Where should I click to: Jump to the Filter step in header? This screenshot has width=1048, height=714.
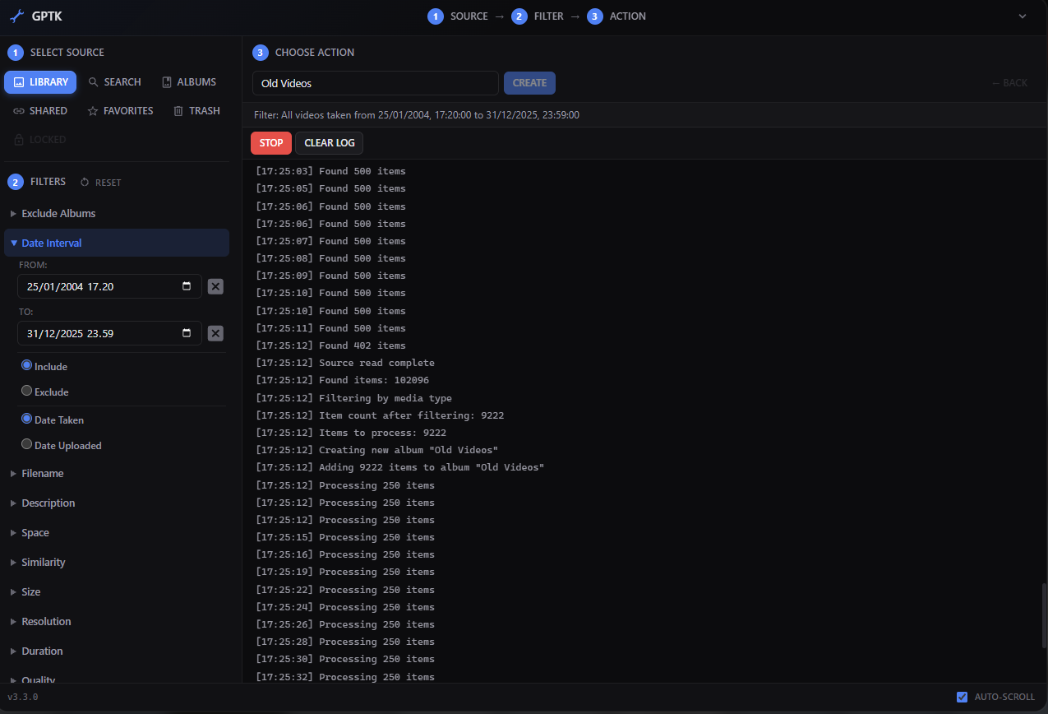coord(539,16)
